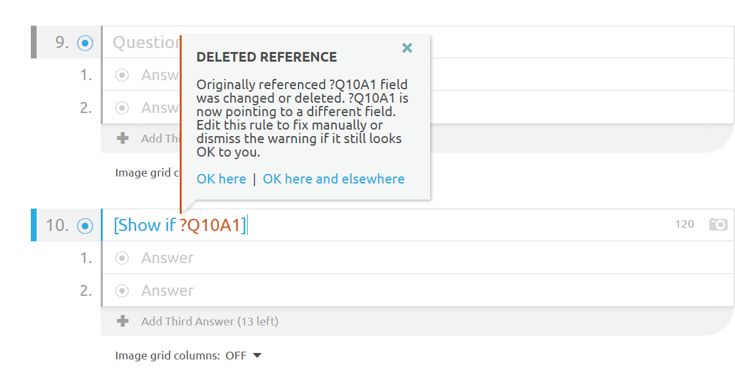
Task: Click Add Third Answer (13 left)
Action: coord(209,322)
